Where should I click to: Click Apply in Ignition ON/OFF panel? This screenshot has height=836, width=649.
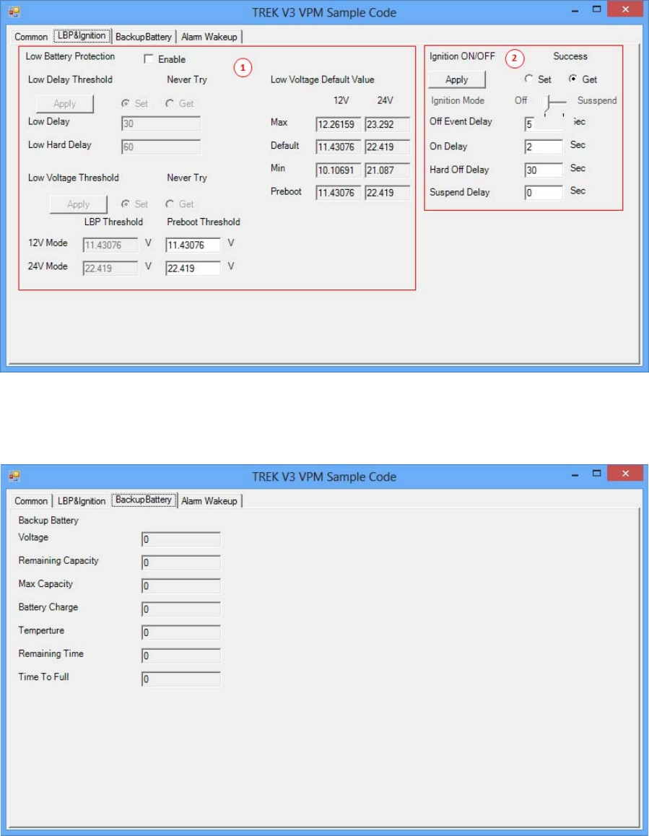coord(456,79)
